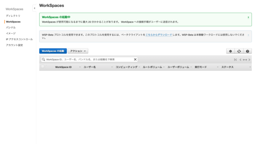Dismiss the WSP-Beta info banner
Viewport: 253px width, 144px height.
pyautogui.click(x=248, y=35)
